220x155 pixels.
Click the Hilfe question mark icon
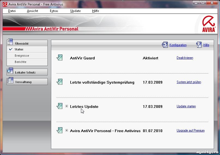(x=199, y=45)
